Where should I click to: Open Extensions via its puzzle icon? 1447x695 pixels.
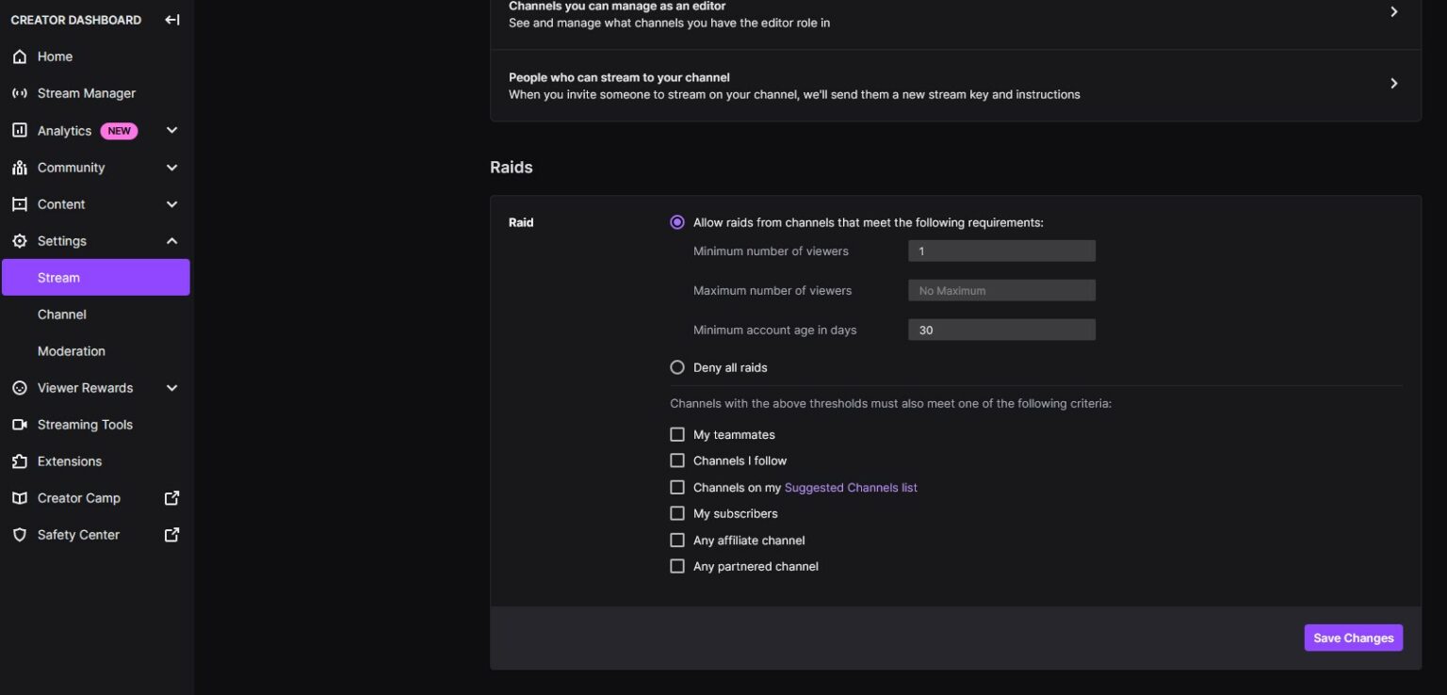(x=20, y=461)
